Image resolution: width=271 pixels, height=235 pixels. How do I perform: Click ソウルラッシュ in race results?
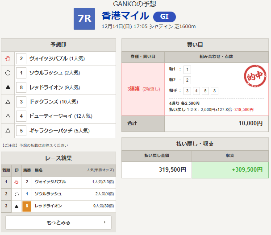point(48,194)
